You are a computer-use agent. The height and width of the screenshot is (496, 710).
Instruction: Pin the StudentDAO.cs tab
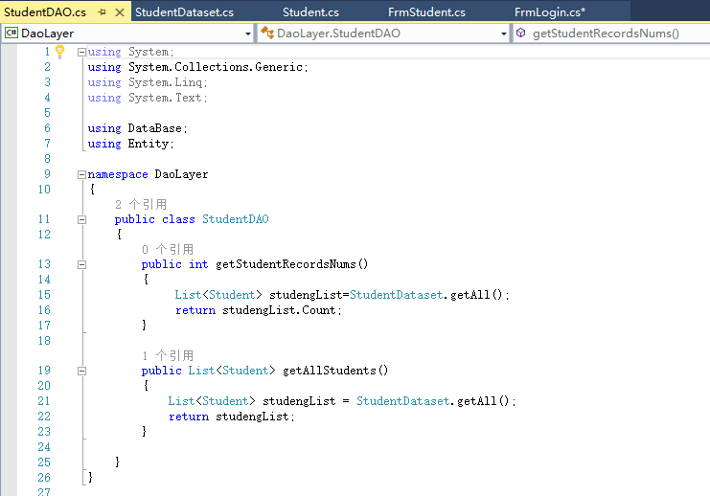(102, 12)
